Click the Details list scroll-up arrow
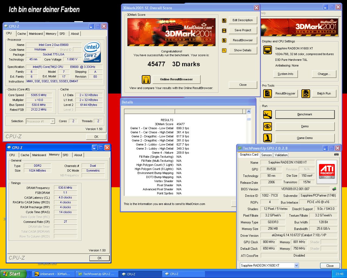Image resolution: width=347 pixels, height=278 pixels. tap(249, 111)
